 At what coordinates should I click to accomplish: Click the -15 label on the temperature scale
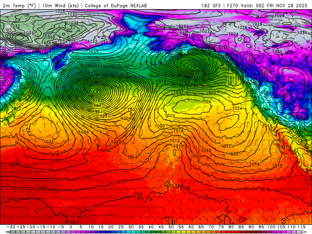pyautogui.click(x=41, y=227)
